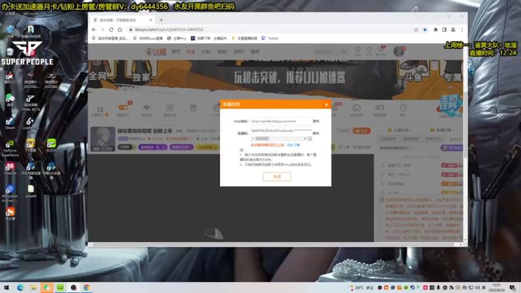The height and width of the screenshot is (293, 521).
Task: Open the red highlighted Douyu nav item
Action: (191, 52)
